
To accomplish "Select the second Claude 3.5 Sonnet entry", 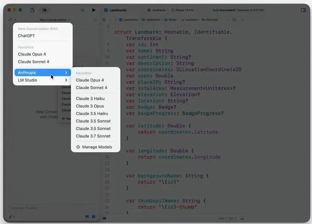I will 96,128.
